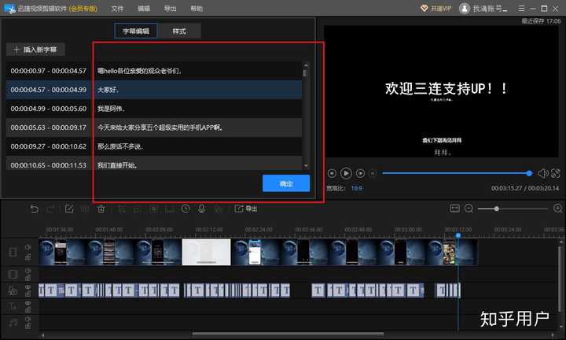The height and width of the screenshot is (340, 566).
Task: Click the subtitle list scrollbar down arrow
Action: pos(306,166)
